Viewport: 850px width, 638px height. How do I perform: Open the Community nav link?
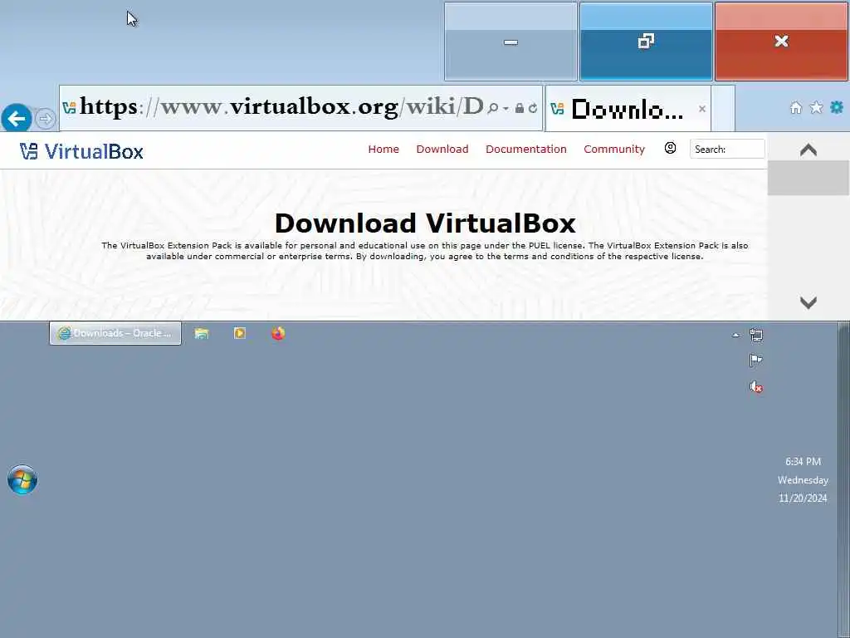click(x=614, y=150)
